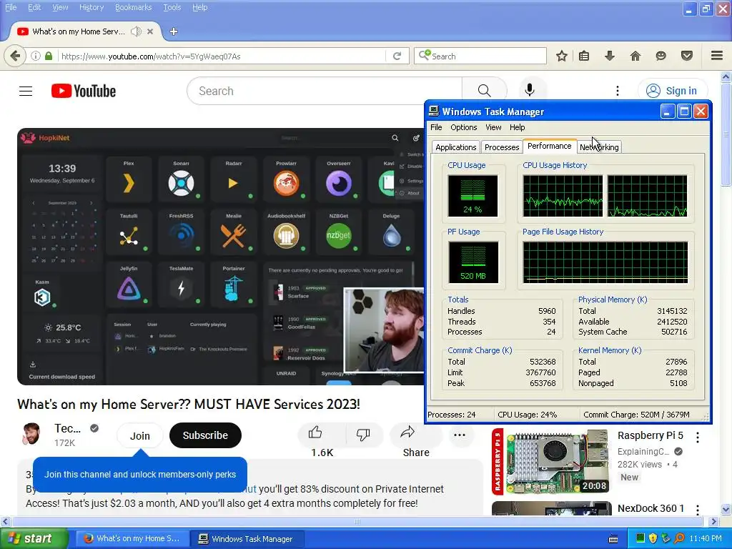Select Performance tab in Task Manager
The width and height of the screenshot is (732, 549).
(549, 146)
